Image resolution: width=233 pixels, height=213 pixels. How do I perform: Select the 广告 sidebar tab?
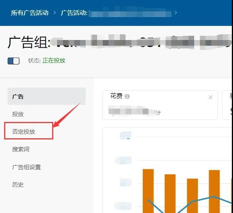[47, 96]
